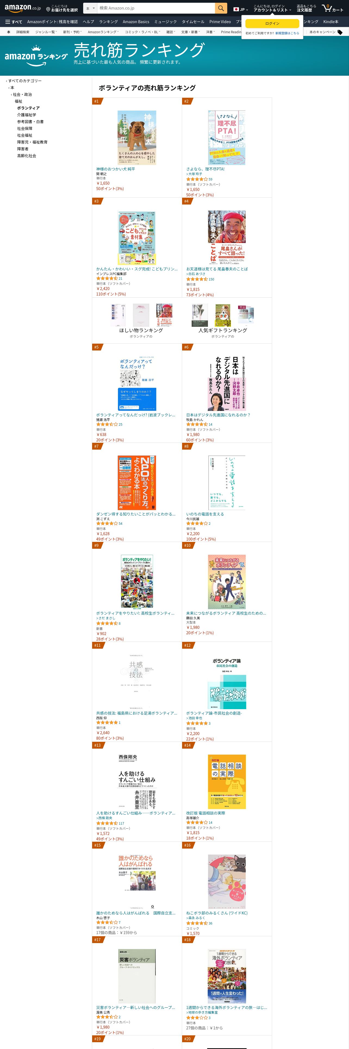Open the shopping cart icon
This screenshot has width=349, height=1049.
(332, 8)
